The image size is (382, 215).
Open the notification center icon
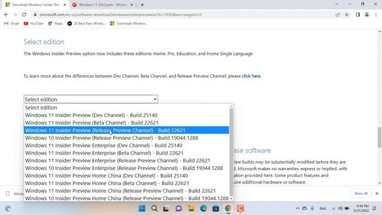(374, 208)
